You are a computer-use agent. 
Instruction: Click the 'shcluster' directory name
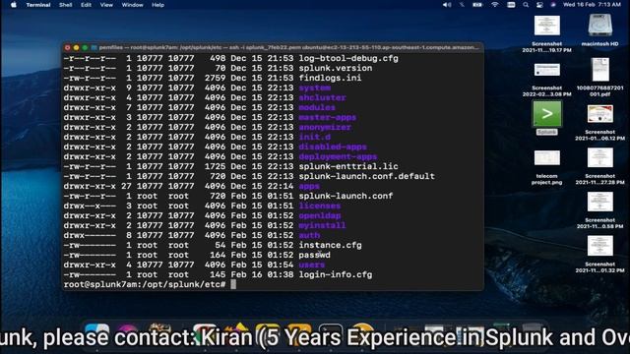click(322, 97)
